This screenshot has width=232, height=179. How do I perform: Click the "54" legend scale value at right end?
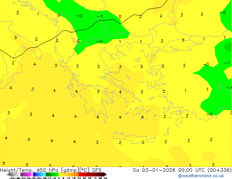[105, 178]
